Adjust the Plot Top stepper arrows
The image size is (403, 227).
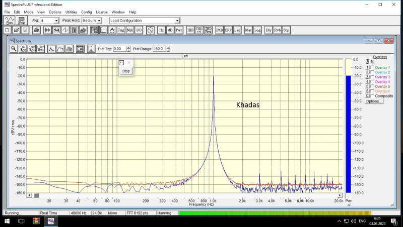click(128, 49)
